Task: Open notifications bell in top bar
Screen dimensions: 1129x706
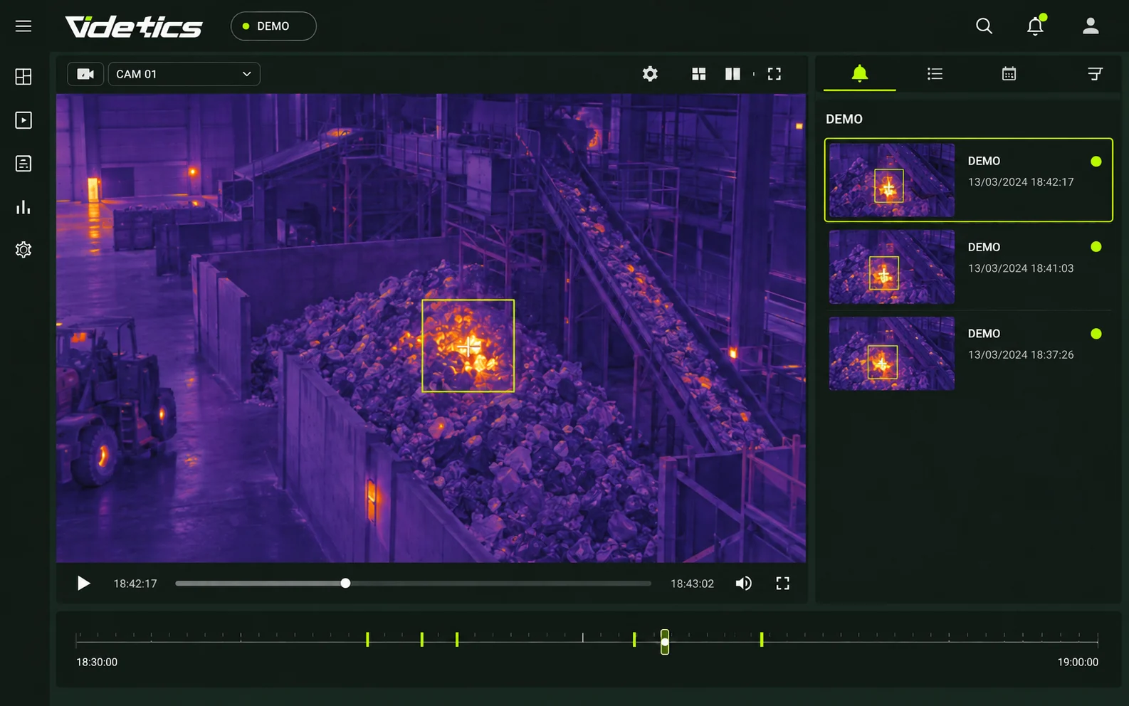Action: [1036, 26]
